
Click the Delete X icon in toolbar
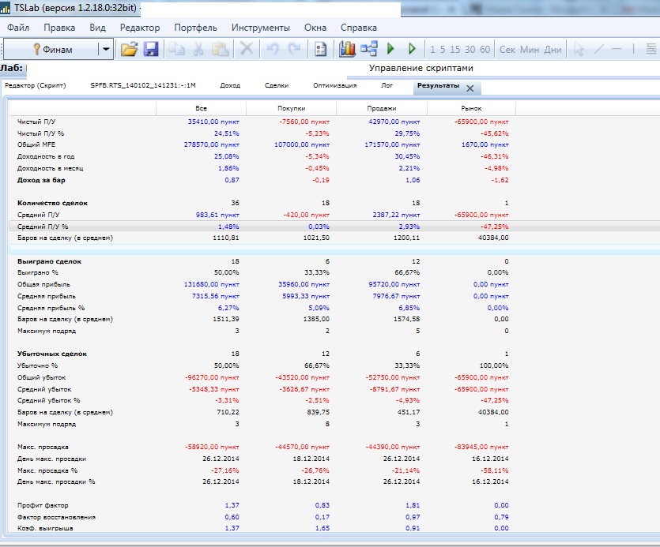click(247, 49)
